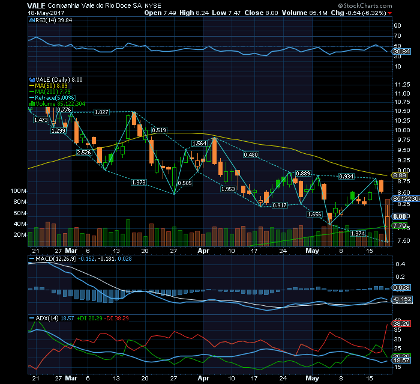This screenshot has height=384, width=420.
Task: Click the VALE (Daily) candlestick legend icon
Action: point(32,80)
